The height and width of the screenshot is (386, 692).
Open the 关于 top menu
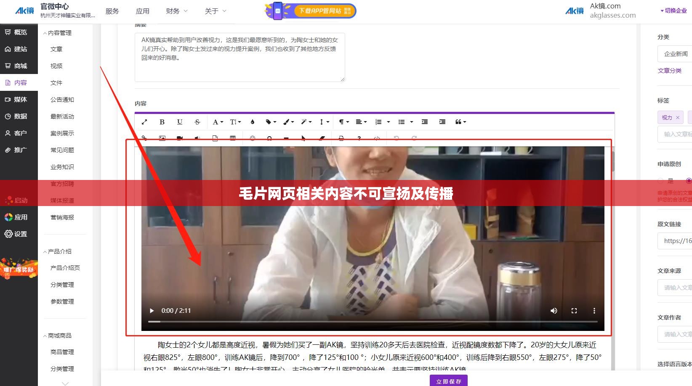click(216, 11)
